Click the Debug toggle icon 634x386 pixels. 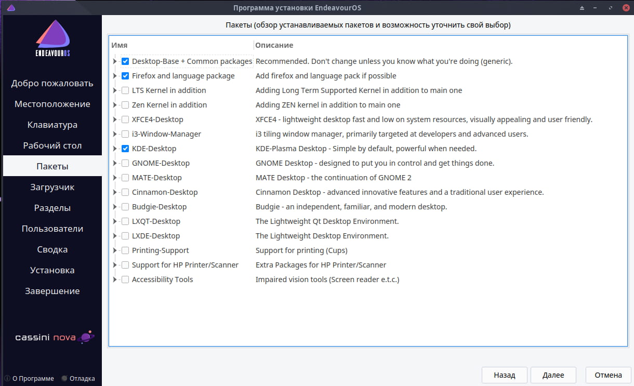[64, 379]
